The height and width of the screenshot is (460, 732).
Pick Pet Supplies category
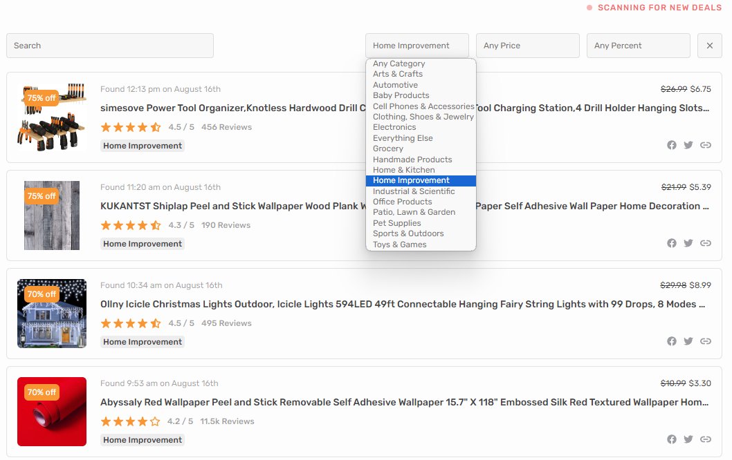(x=421, y=223)
